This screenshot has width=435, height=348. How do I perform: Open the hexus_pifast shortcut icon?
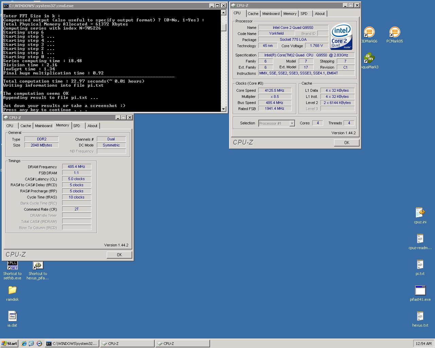[x=38, y=265]
